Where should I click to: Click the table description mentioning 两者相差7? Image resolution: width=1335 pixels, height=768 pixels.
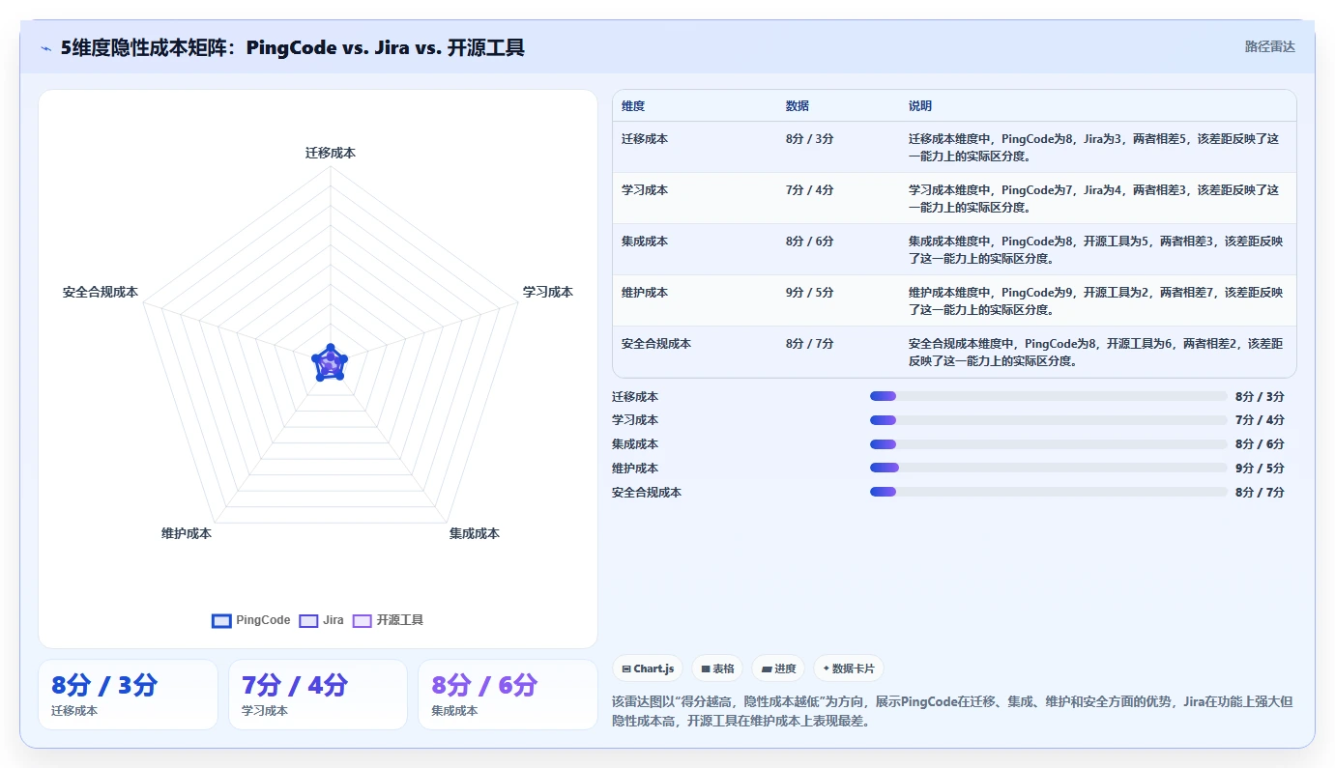click(x=1095, y=300)
